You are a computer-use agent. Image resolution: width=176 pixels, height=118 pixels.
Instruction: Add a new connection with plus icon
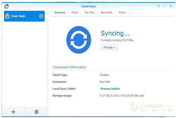click(x=13, y=112)
